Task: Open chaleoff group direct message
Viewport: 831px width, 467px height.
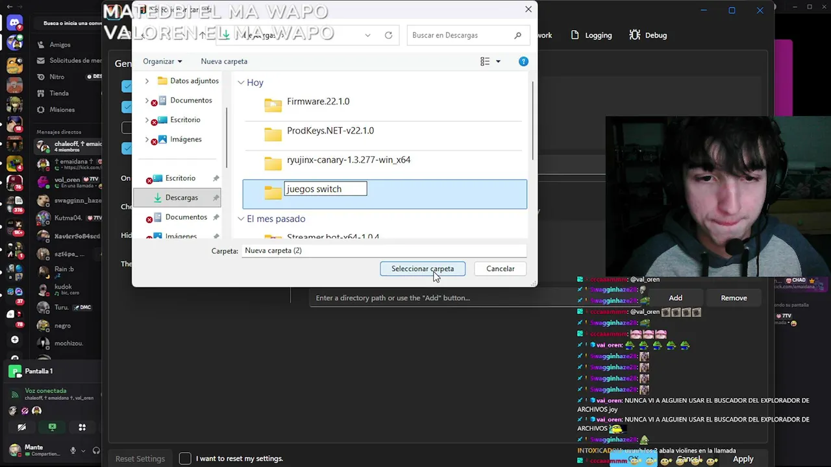Action: (69, 147)
